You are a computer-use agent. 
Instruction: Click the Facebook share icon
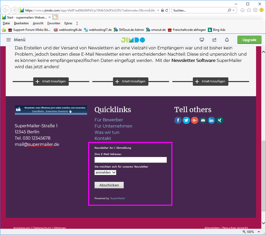pyautogui.click(x=178, y=120)
